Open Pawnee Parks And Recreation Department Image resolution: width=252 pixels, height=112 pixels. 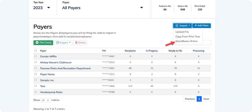click(x=65, y=68)
